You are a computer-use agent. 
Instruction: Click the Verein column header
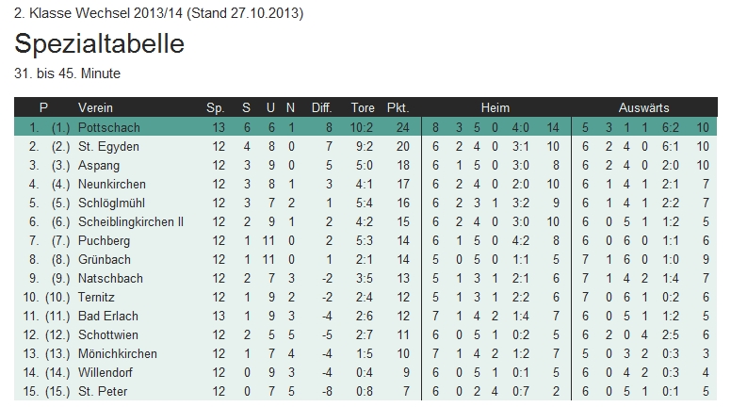pyautogui.click(x=95, y=107)
